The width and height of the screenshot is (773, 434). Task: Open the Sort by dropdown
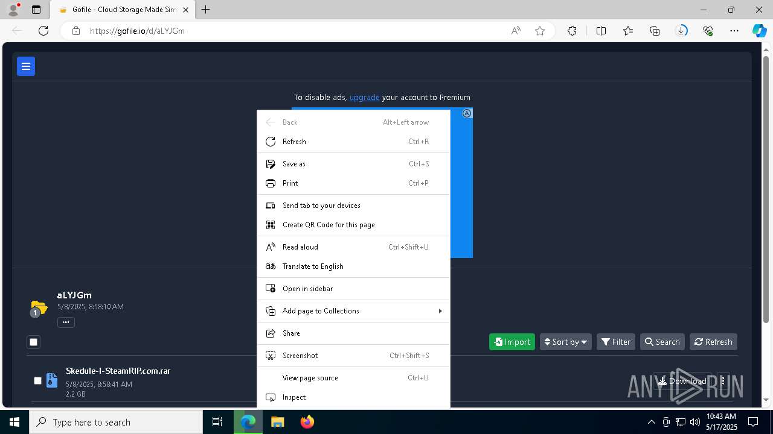(x=565, y=342)
